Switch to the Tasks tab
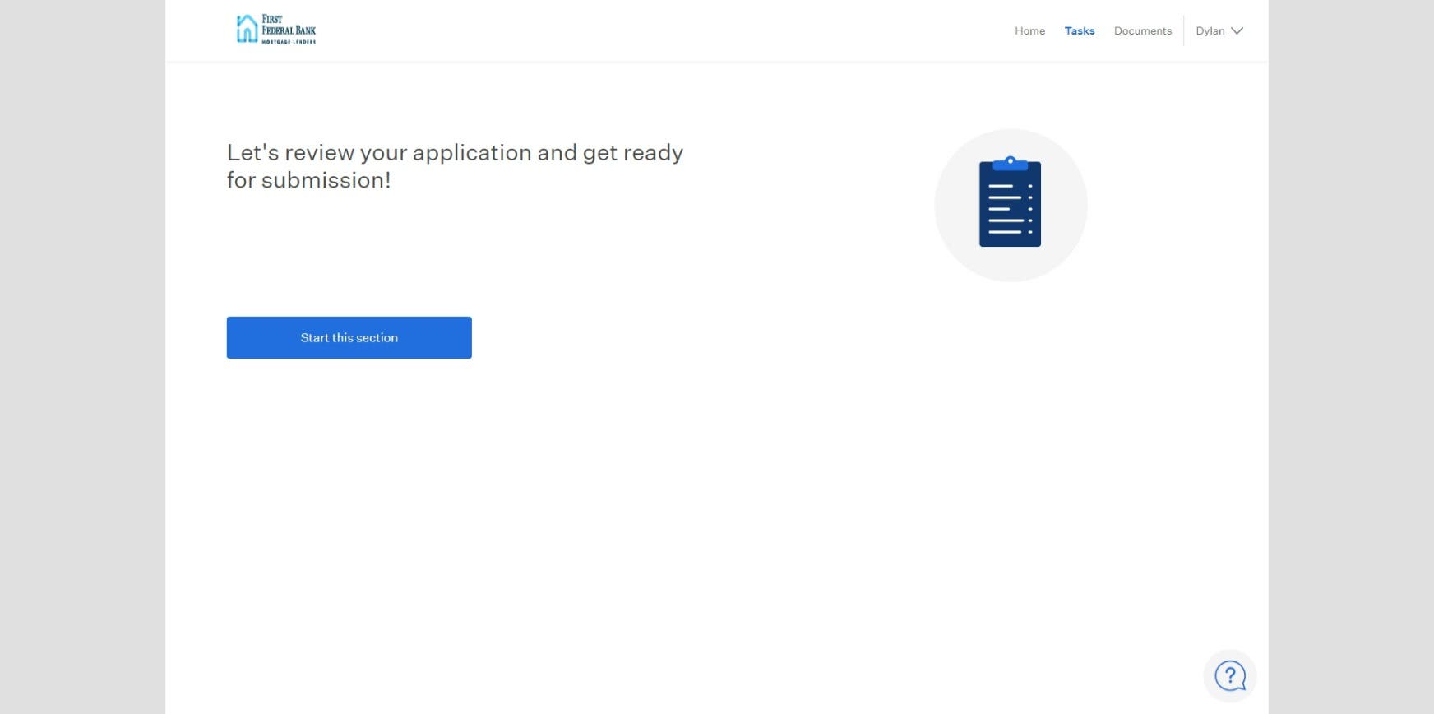 click(1079, 31)
